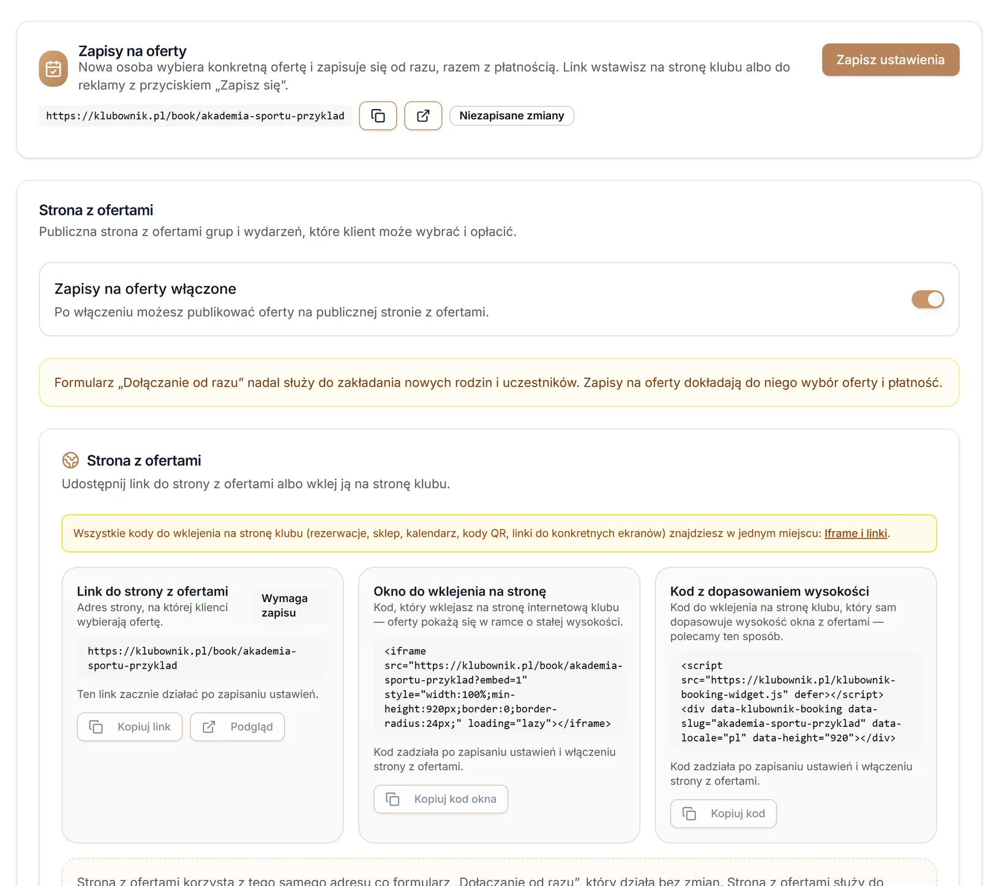The image size is (1004, 886).
Task: Click the Okno do wklejenia na stronę heading
Action: click(460, 591)
